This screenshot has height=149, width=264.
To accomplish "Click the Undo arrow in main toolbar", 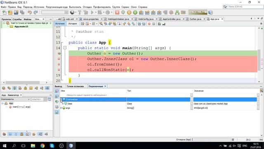I will click(30, 12).
